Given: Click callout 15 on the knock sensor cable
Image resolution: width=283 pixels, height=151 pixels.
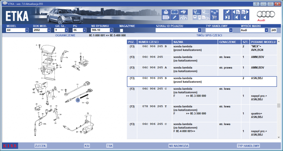Looking at the screenshot, I should pyautogui.click(x=77, y=84).
